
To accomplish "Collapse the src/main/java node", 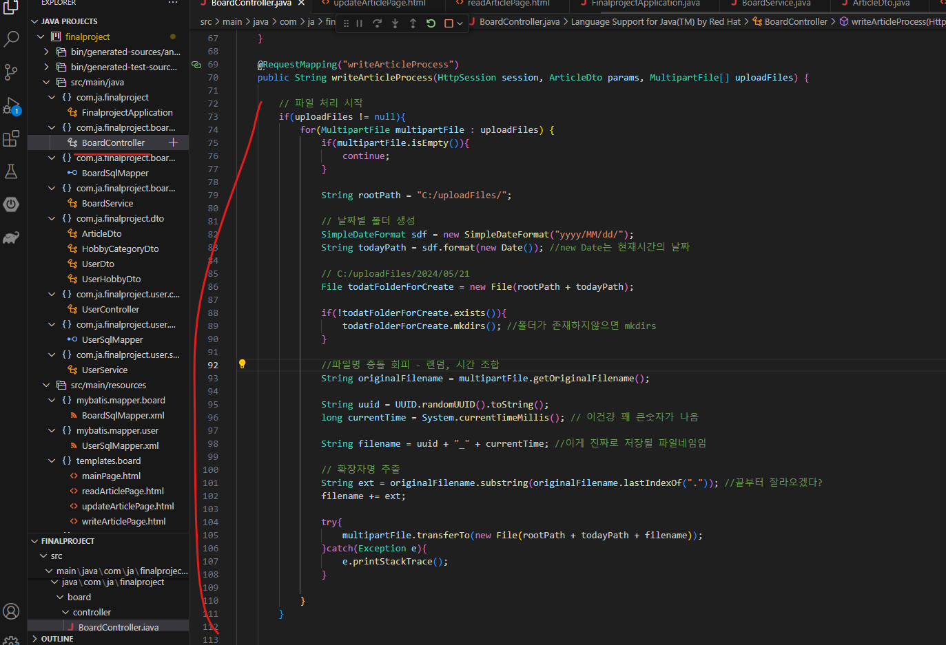I will (x=46, y=82).
